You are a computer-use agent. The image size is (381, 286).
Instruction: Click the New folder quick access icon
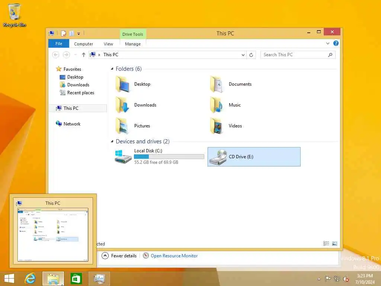[x=71, y=34]
